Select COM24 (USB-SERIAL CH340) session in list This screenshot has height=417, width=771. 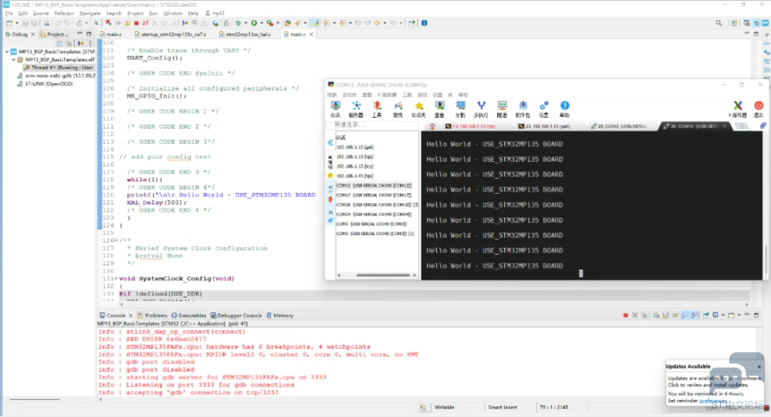tap(375, 214)
